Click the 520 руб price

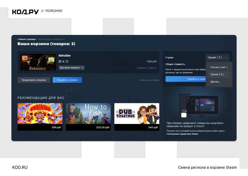[x=152, y=61]
